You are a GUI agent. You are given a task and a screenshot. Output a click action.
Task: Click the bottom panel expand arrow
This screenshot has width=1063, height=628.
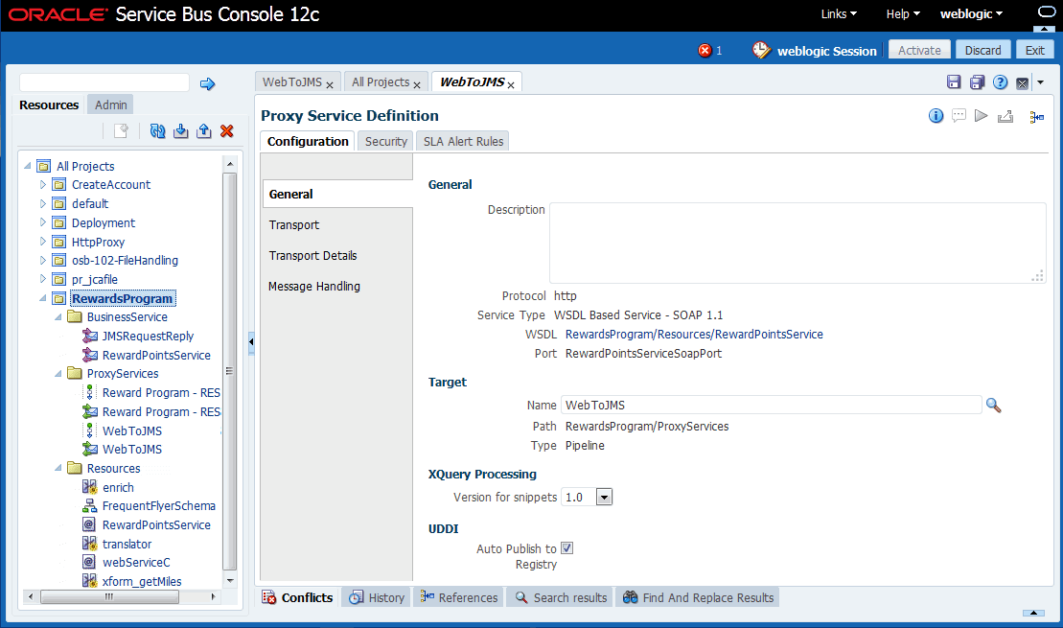(1033, 613)
